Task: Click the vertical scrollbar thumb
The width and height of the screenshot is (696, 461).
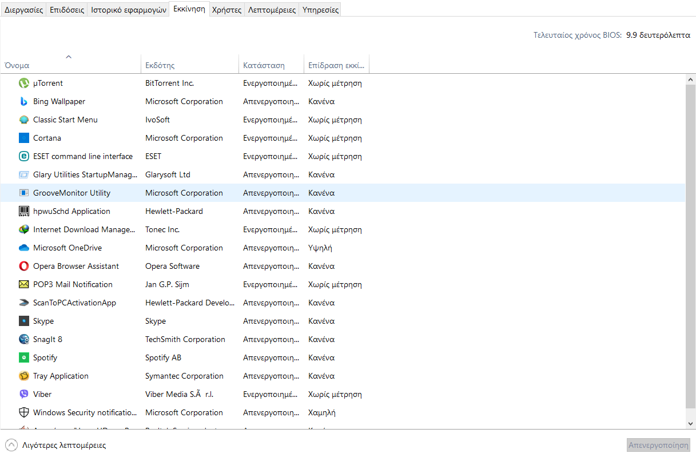Action: [x=690, y=246]
